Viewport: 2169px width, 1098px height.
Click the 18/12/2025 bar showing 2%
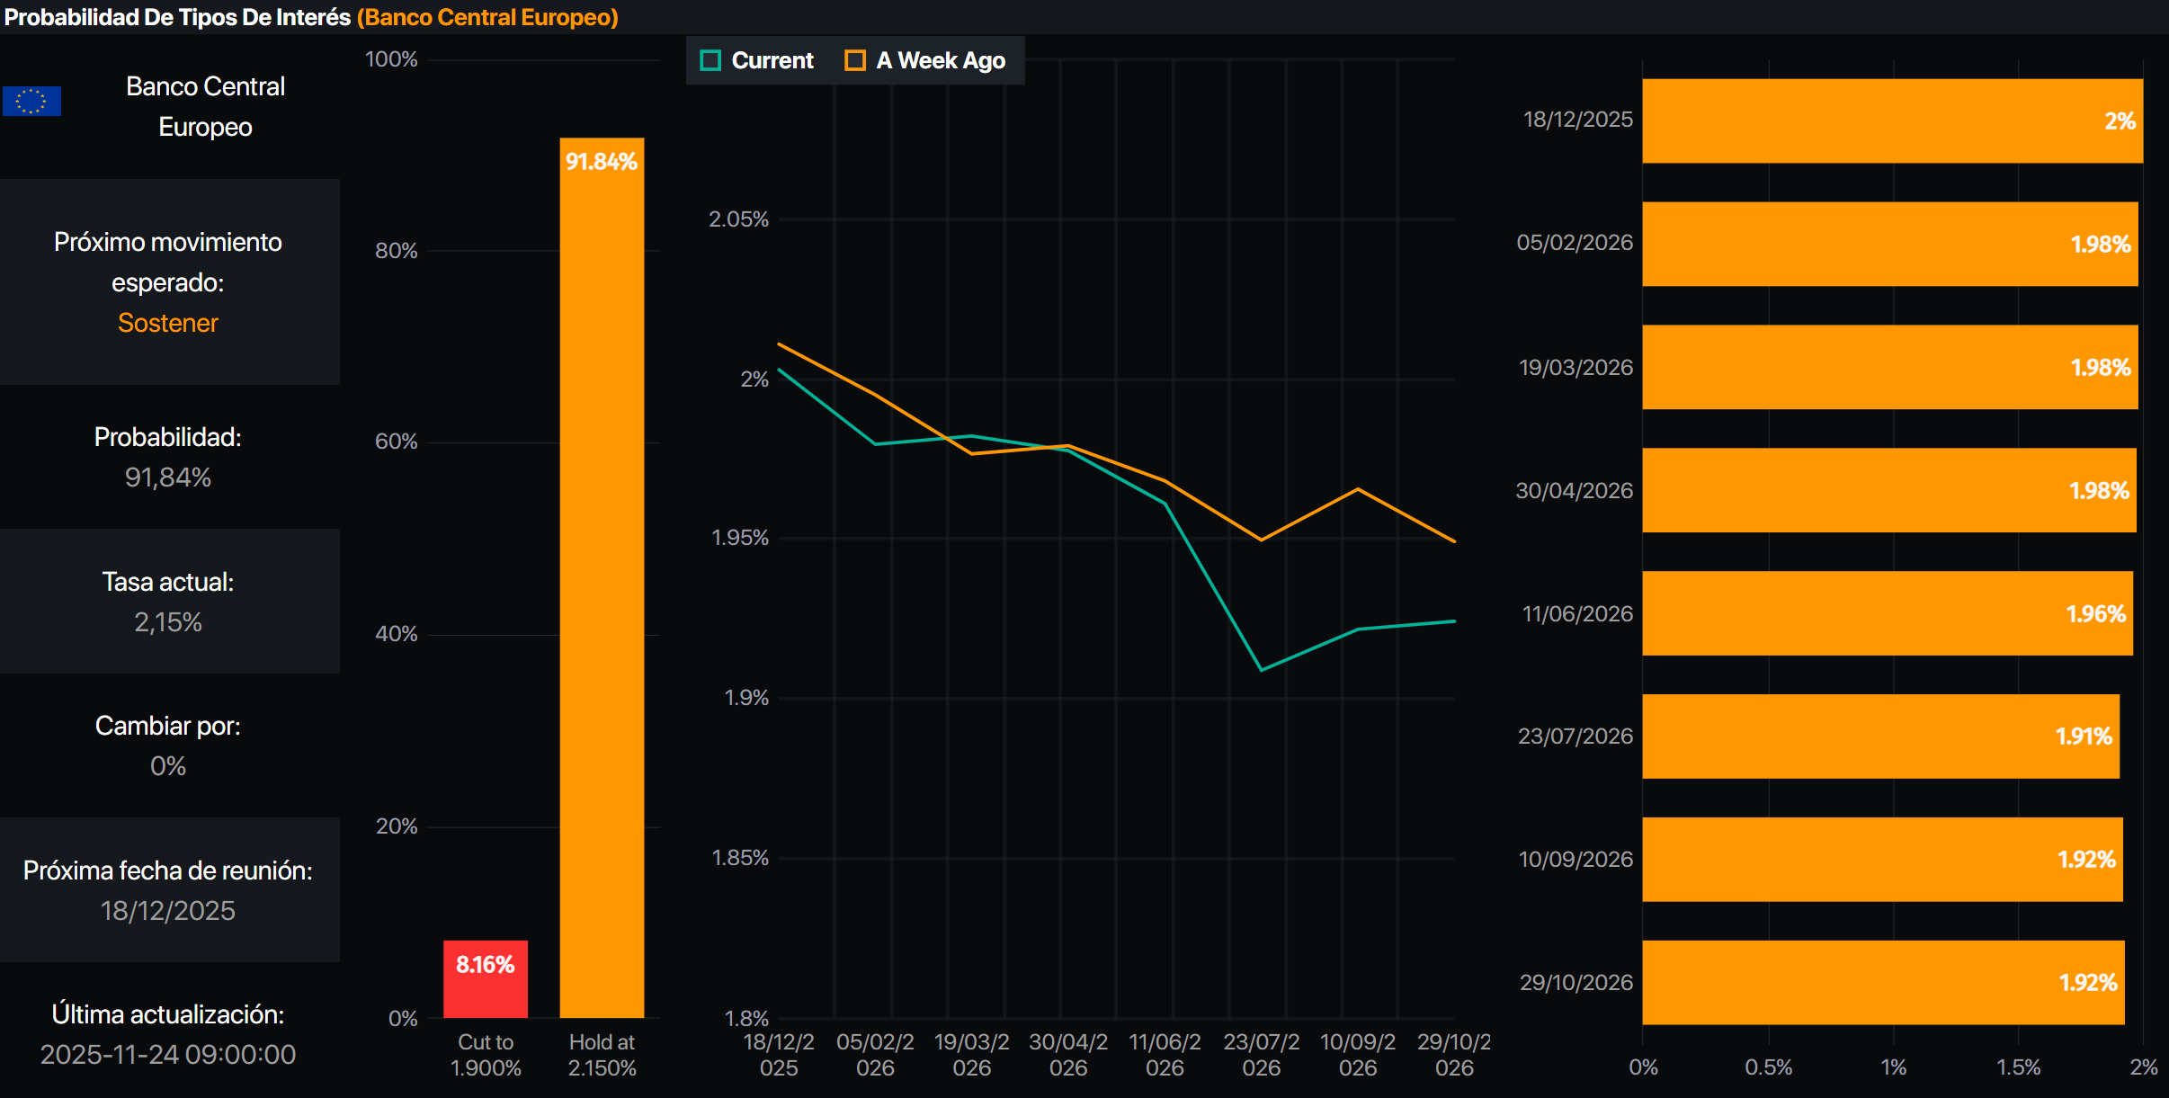click(1892, 121)
